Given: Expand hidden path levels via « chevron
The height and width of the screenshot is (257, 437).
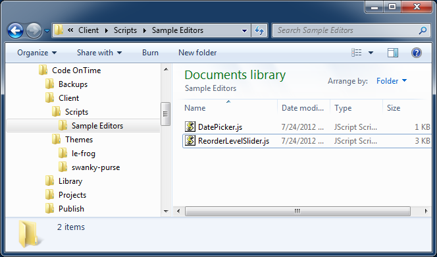Looking at the screenshot, I should tap(70, 30).
